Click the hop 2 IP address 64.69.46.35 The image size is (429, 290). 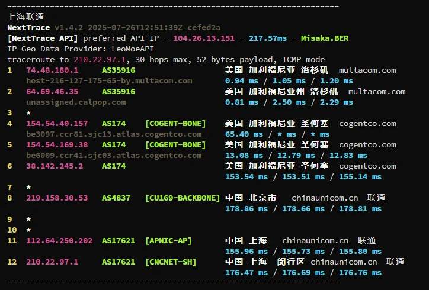pyautogui.click(x=53, y=92)
